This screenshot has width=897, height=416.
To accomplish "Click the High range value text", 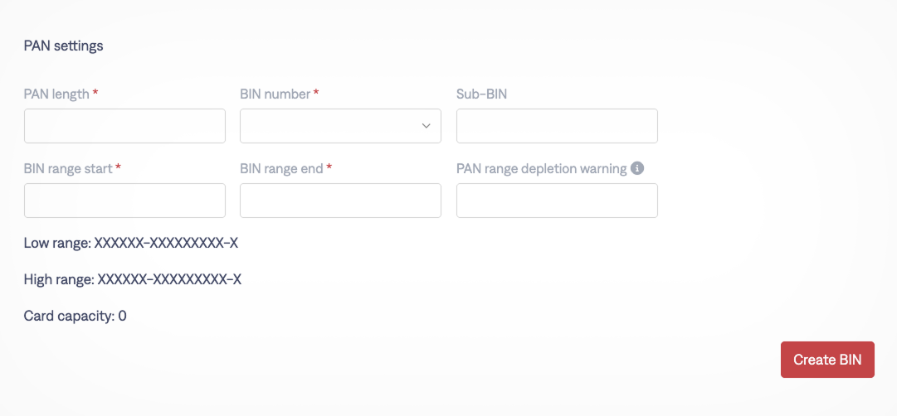I will (169, 279).
